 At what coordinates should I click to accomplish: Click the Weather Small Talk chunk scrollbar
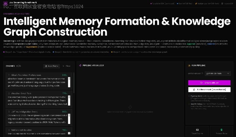tap(69, 100)
